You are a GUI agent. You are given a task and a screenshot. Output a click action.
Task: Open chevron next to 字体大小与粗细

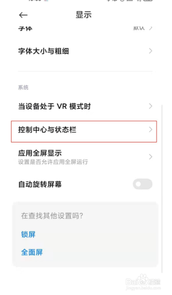(x=150, y=51)
